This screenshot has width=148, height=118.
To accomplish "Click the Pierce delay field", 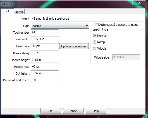I will pos(45,53).
